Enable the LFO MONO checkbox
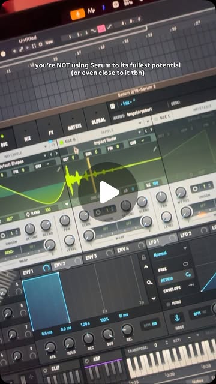 point(168,304)
